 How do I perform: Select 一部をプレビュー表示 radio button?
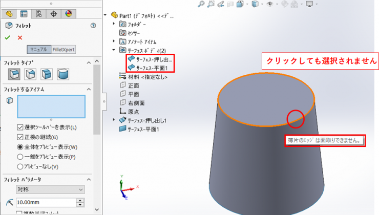coord(20,157)
